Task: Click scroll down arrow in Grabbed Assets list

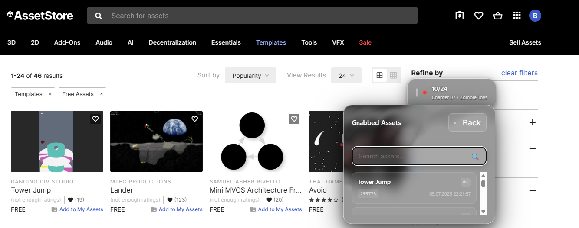Action: tap(483, 212)
